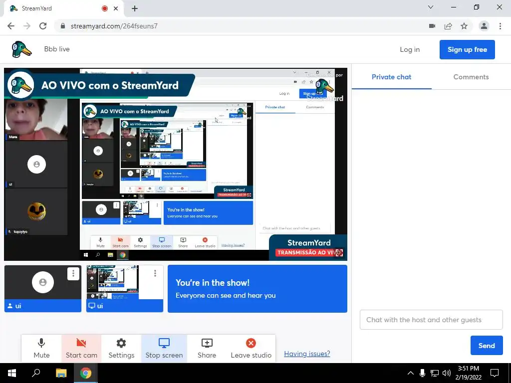The height and width of the screenshot is (383, 511).
Task: Expand the Chrome tab search chevron
Action: [431, 7]
